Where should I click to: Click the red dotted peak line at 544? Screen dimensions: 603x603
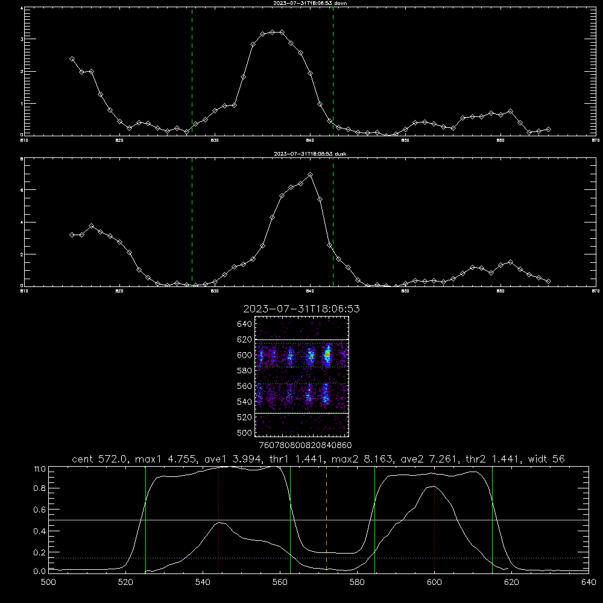[219, 519]
